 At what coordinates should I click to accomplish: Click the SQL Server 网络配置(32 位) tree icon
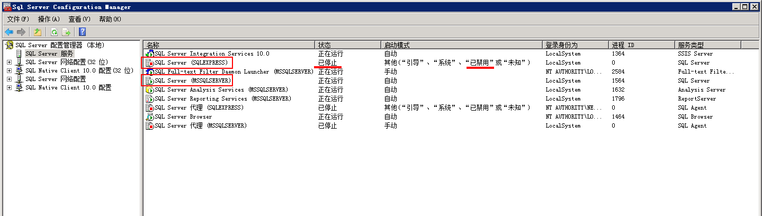click(20, 62)
